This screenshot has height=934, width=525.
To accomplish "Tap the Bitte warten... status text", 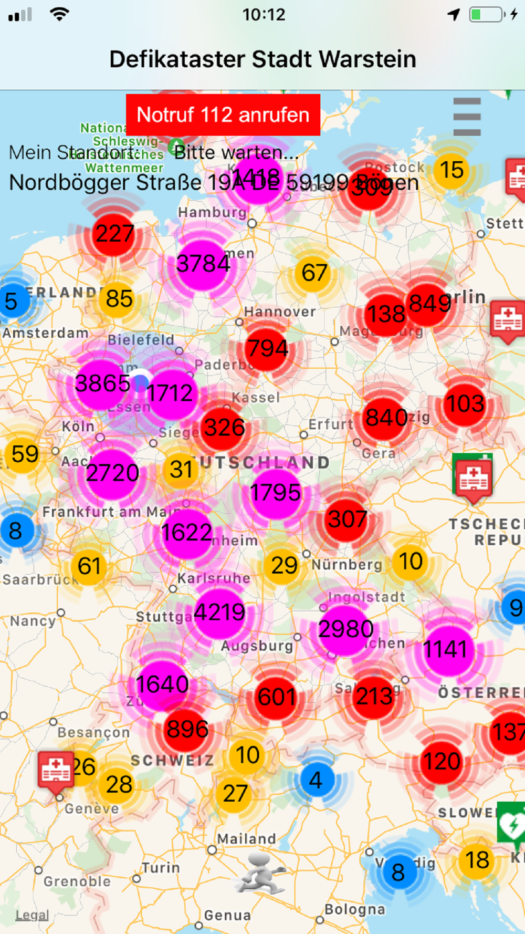I will point(236,152).
